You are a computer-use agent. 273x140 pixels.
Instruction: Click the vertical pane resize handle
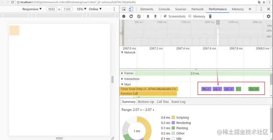[112, 79]
